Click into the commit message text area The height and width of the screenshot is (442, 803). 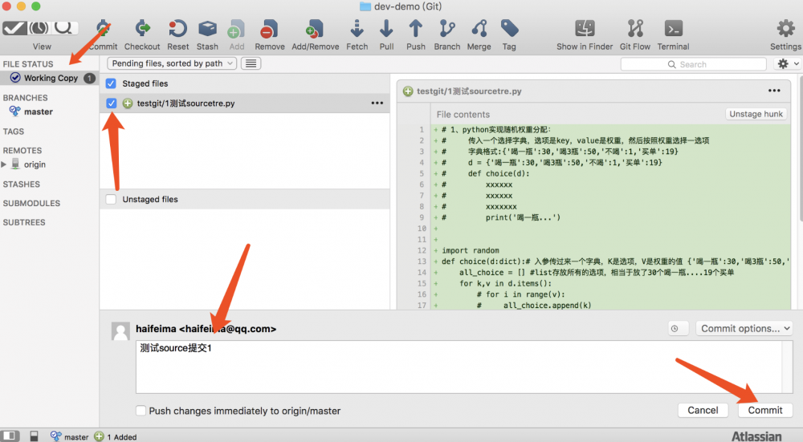click(459, 367)
